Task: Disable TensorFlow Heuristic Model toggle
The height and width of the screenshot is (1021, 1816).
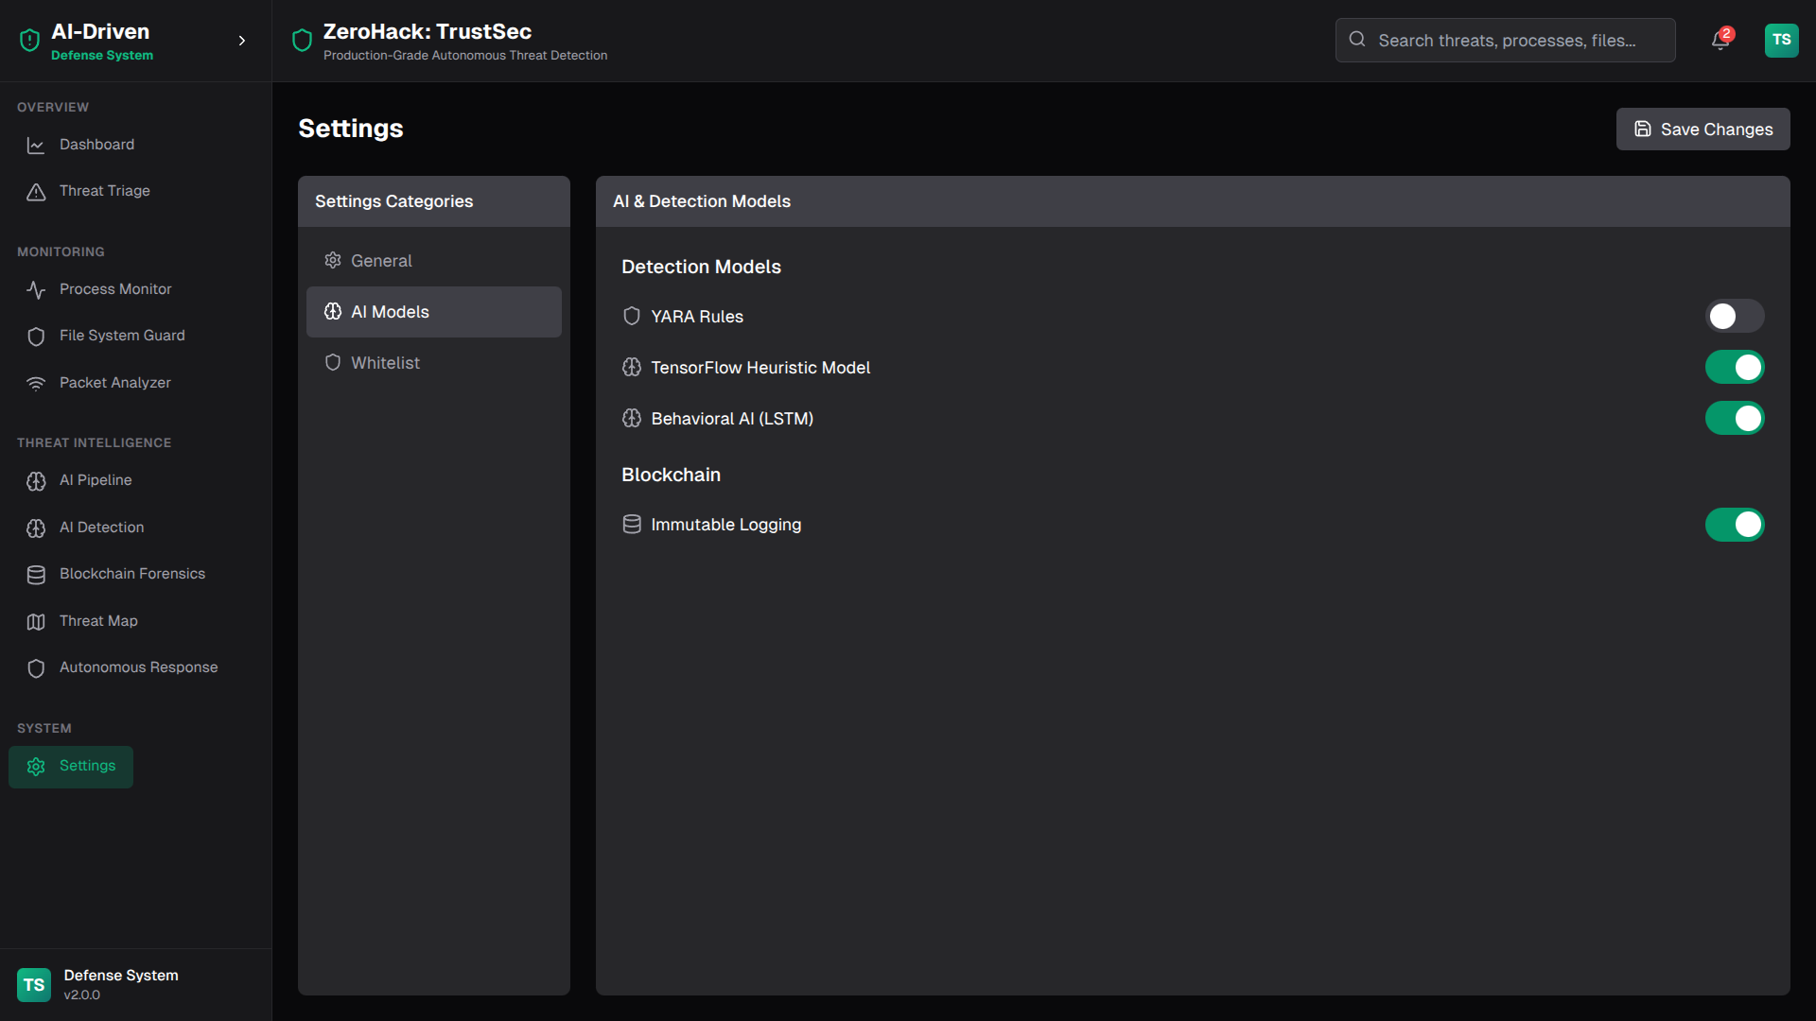Action: point(1734,368)
